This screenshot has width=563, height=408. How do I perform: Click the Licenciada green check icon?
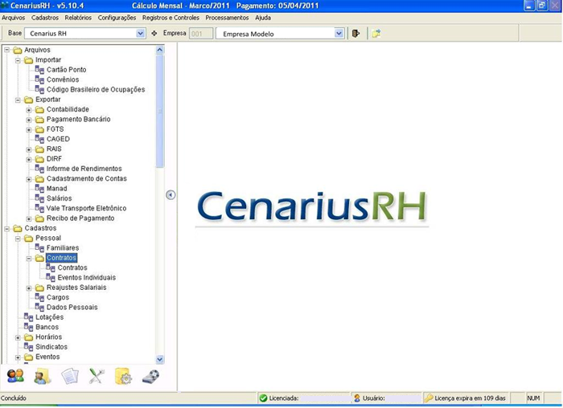pyautogui.click(x=263, y=398)
